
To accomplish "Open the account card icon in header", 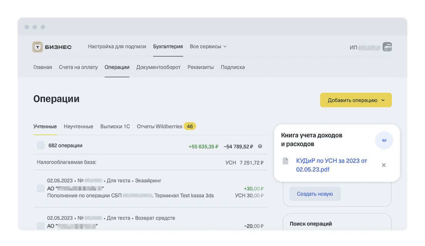I will 387,47.
